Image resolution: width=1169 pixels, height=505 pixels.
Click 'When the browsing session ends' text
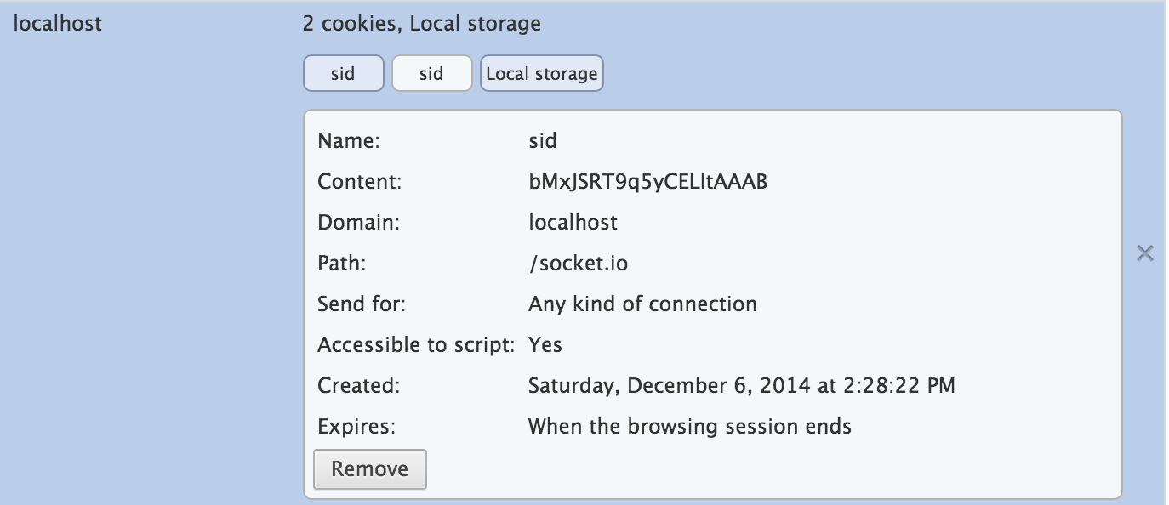[x=689, y=426]
